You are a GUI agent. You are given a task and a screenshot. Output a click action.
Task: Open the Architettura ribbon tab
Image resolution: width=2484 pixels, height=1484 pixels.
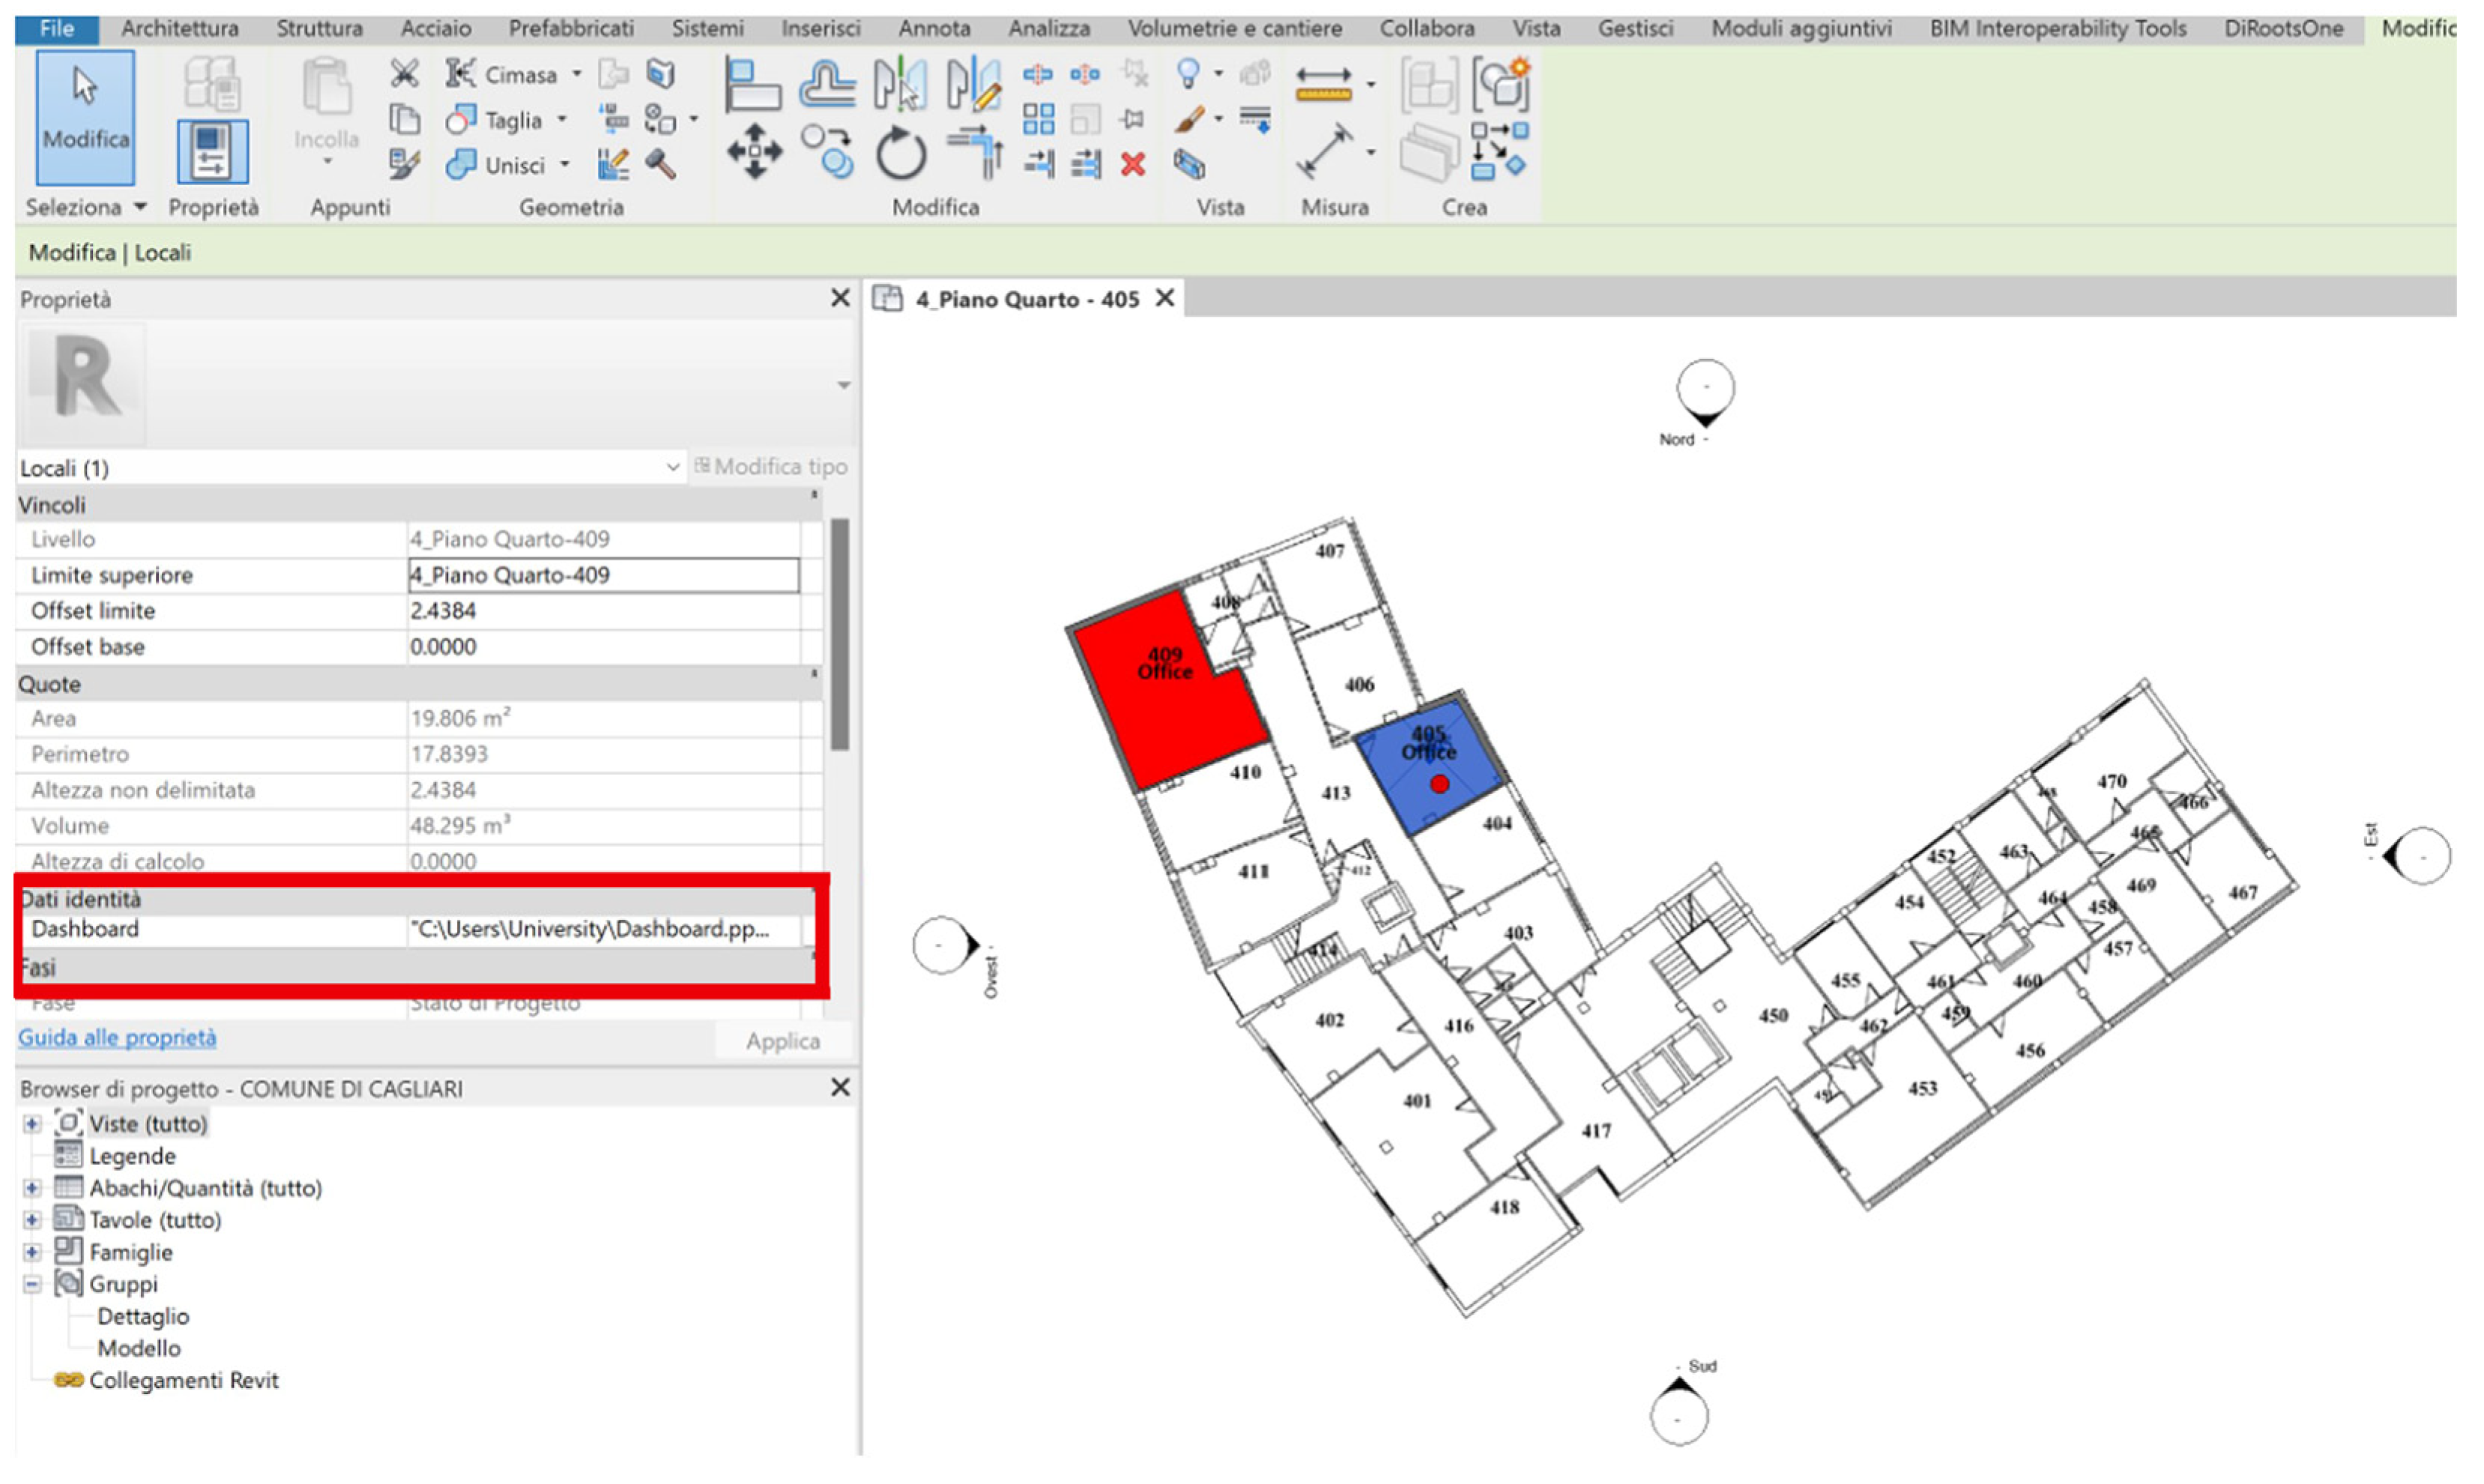pos(179,28)
